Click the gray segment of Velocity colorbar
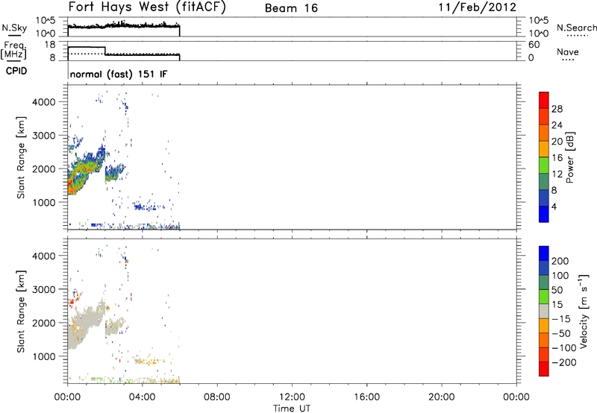This screenshot has height=413, width=597. [x=544, y=311]
